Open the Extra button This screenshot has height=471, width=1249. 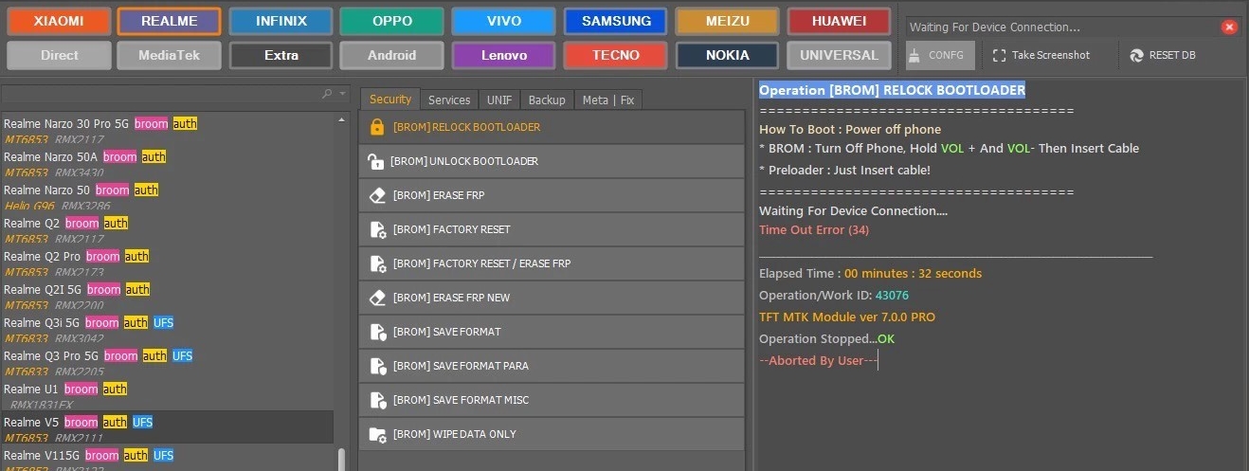281,55
